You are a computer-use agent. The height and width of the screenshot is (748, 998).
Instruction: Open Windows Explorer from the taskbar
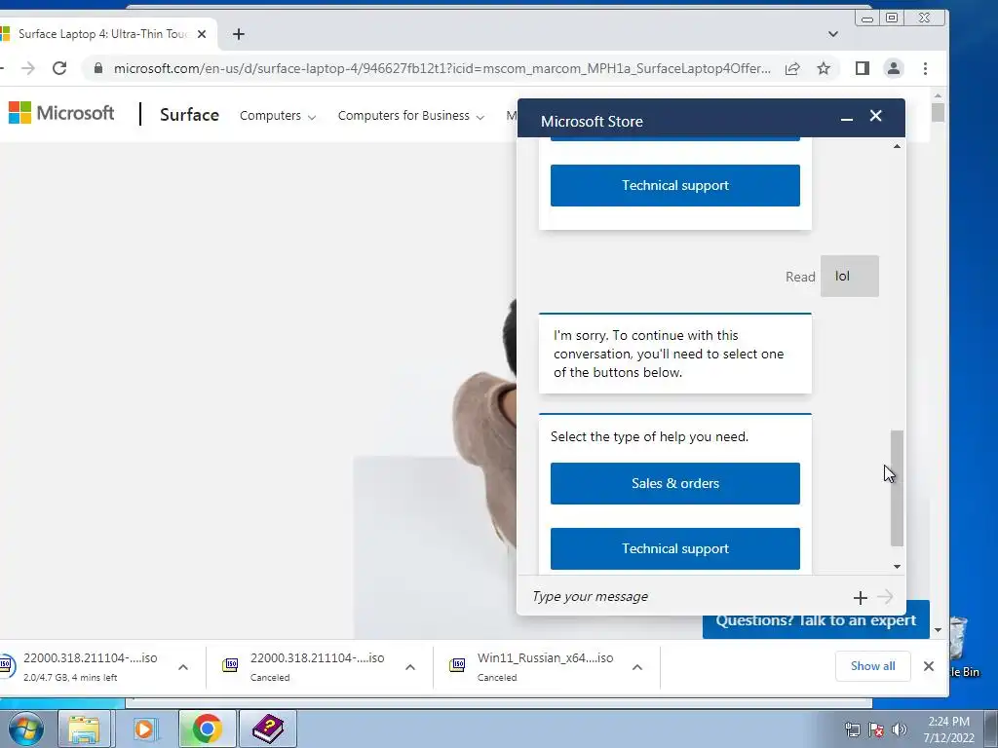point(84,729)
